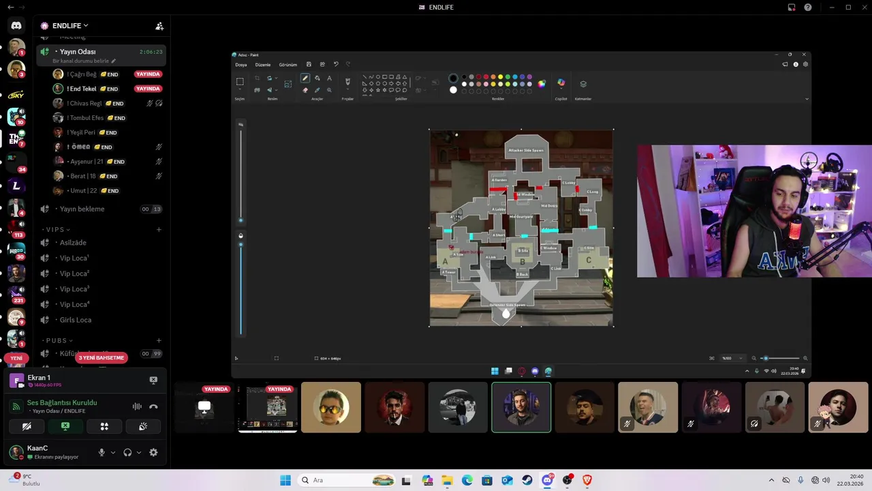The image size is (872, 491).
Task: Join the Yayın bekleme voice channel
Action: coord(101,209)
